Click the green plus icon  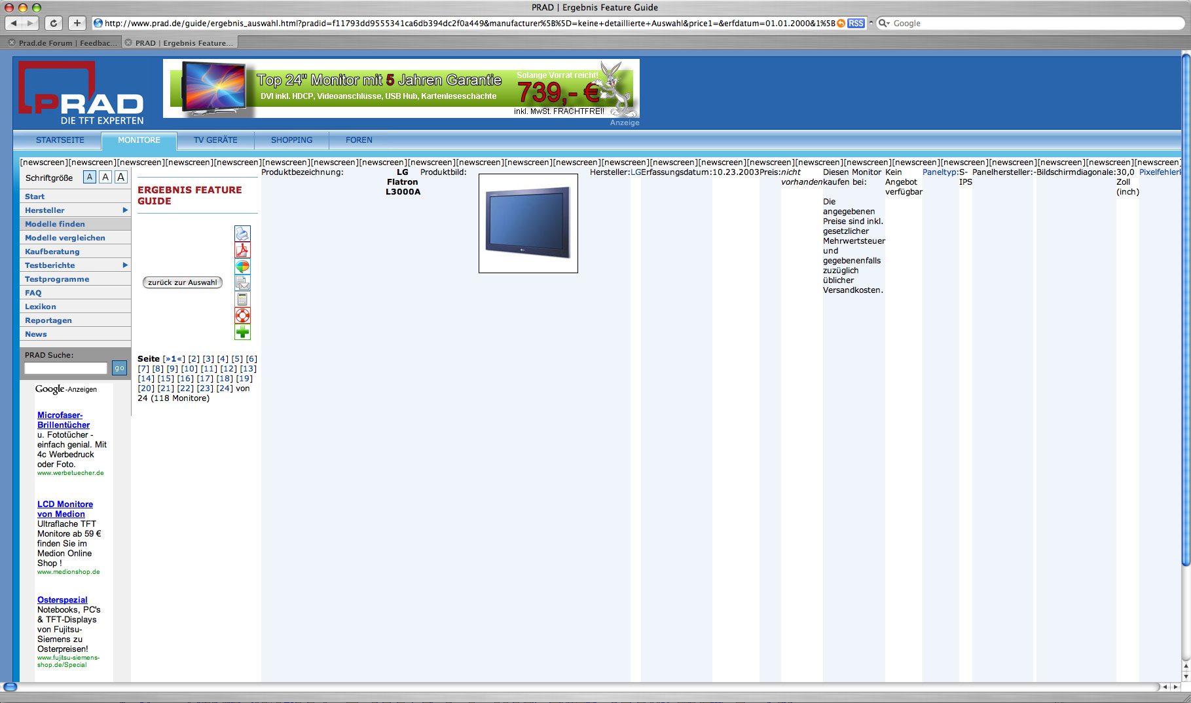pyautogui.click(x=242, y=332)
